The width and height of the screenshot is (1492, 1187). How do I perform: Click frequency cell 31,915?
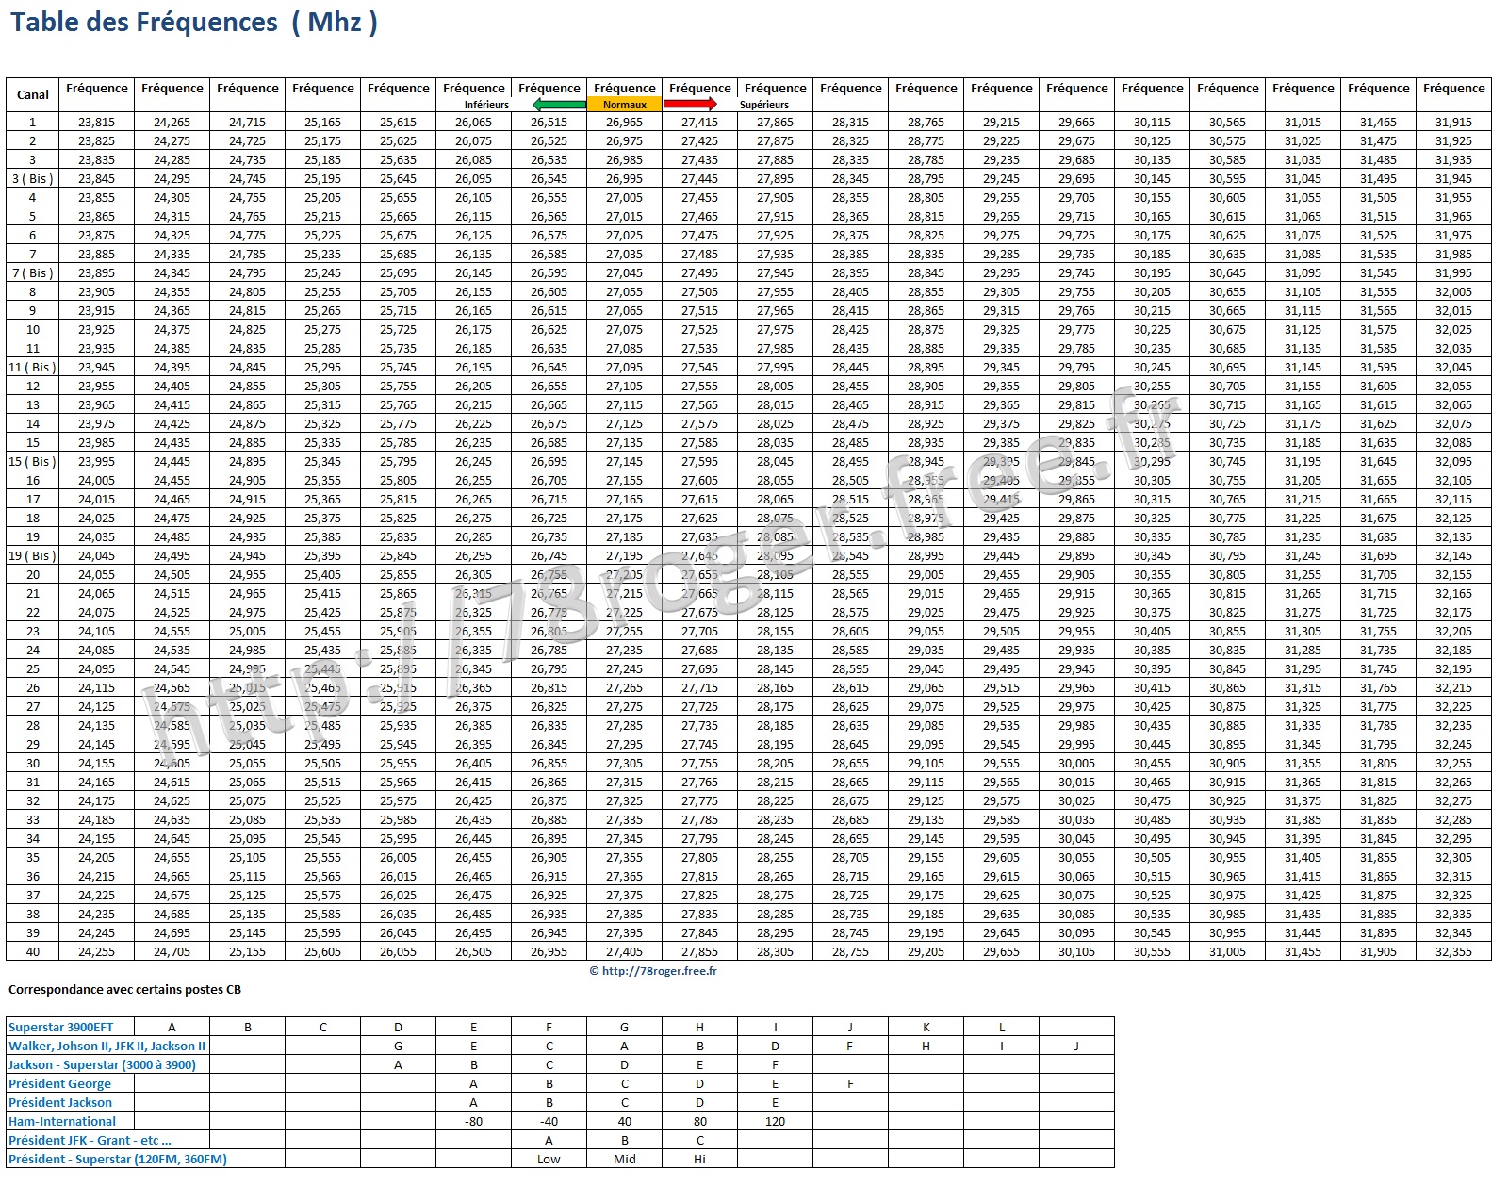1453,123
